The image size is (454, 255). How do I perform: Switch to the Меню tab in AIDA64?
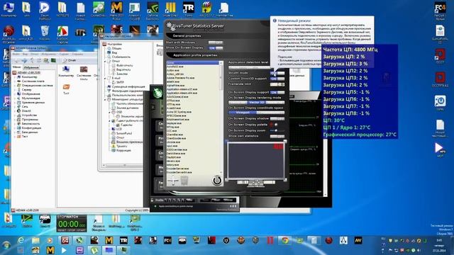pyautogui.click(x=17, y=67)
